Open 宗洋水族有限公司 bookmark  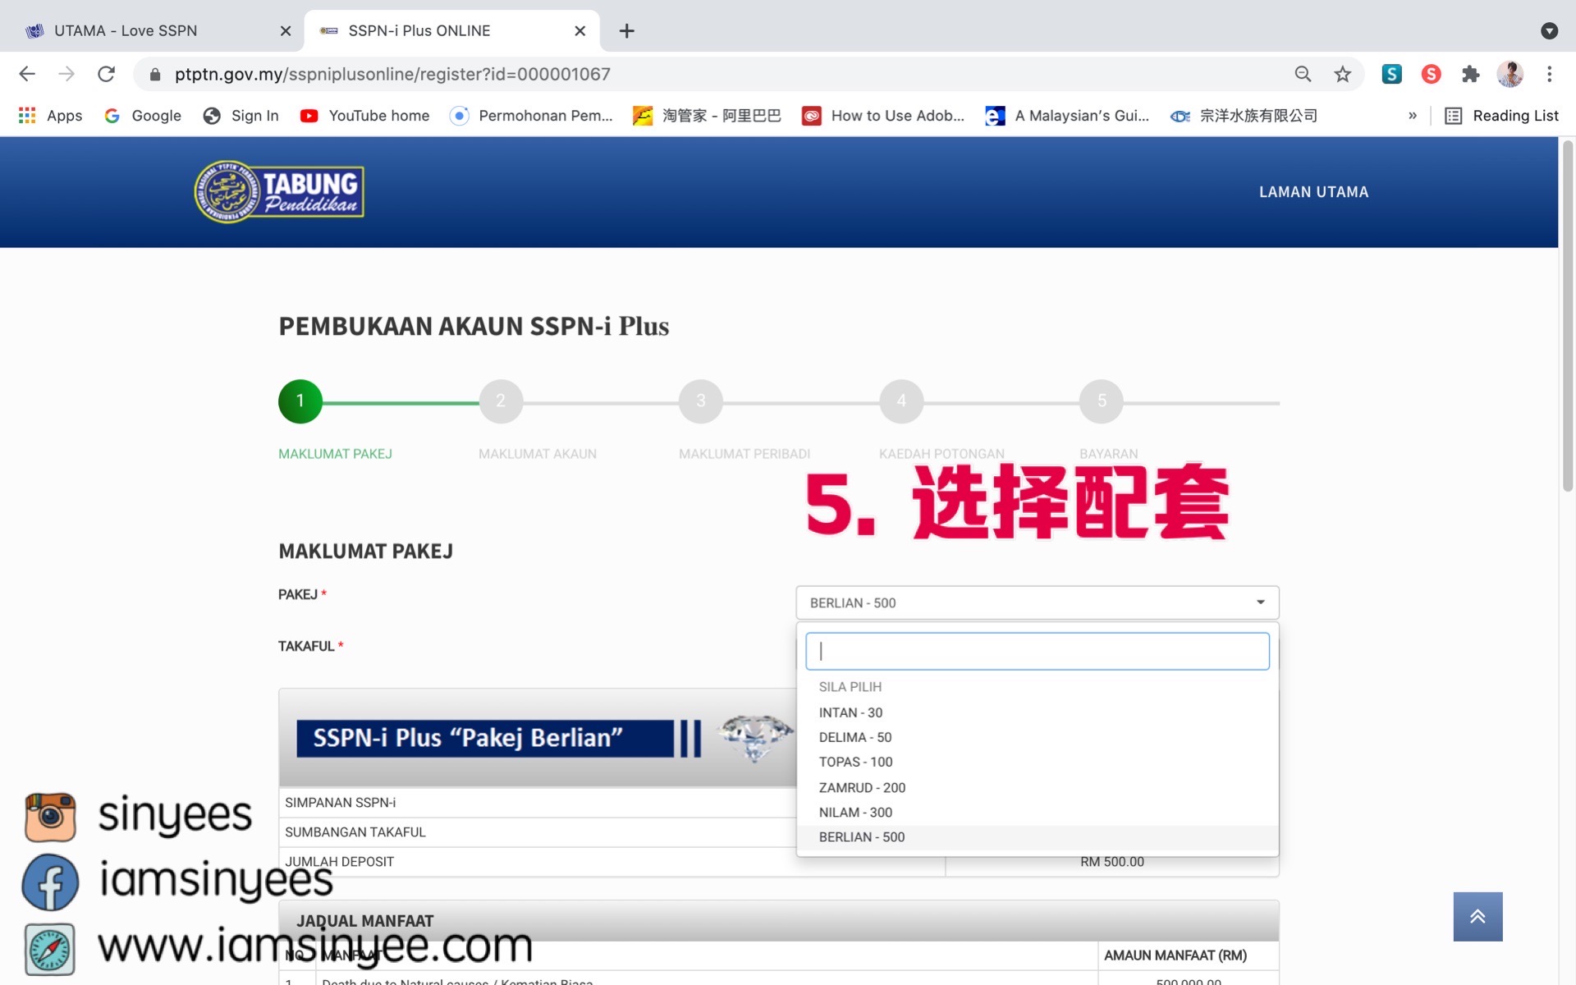1244,116
